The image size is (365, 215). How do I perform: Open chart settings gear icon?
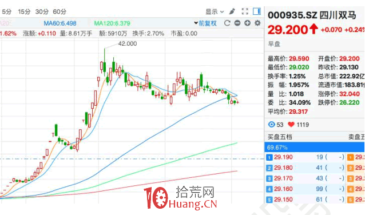point(257,23)
